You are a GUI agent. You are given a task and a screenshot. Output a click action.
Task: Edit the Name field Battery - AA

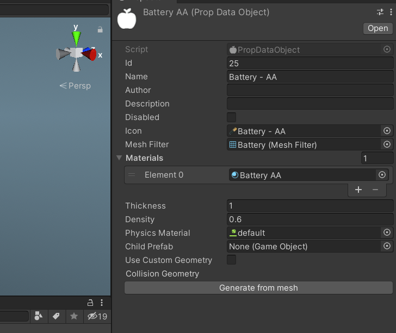click(310, 77)
